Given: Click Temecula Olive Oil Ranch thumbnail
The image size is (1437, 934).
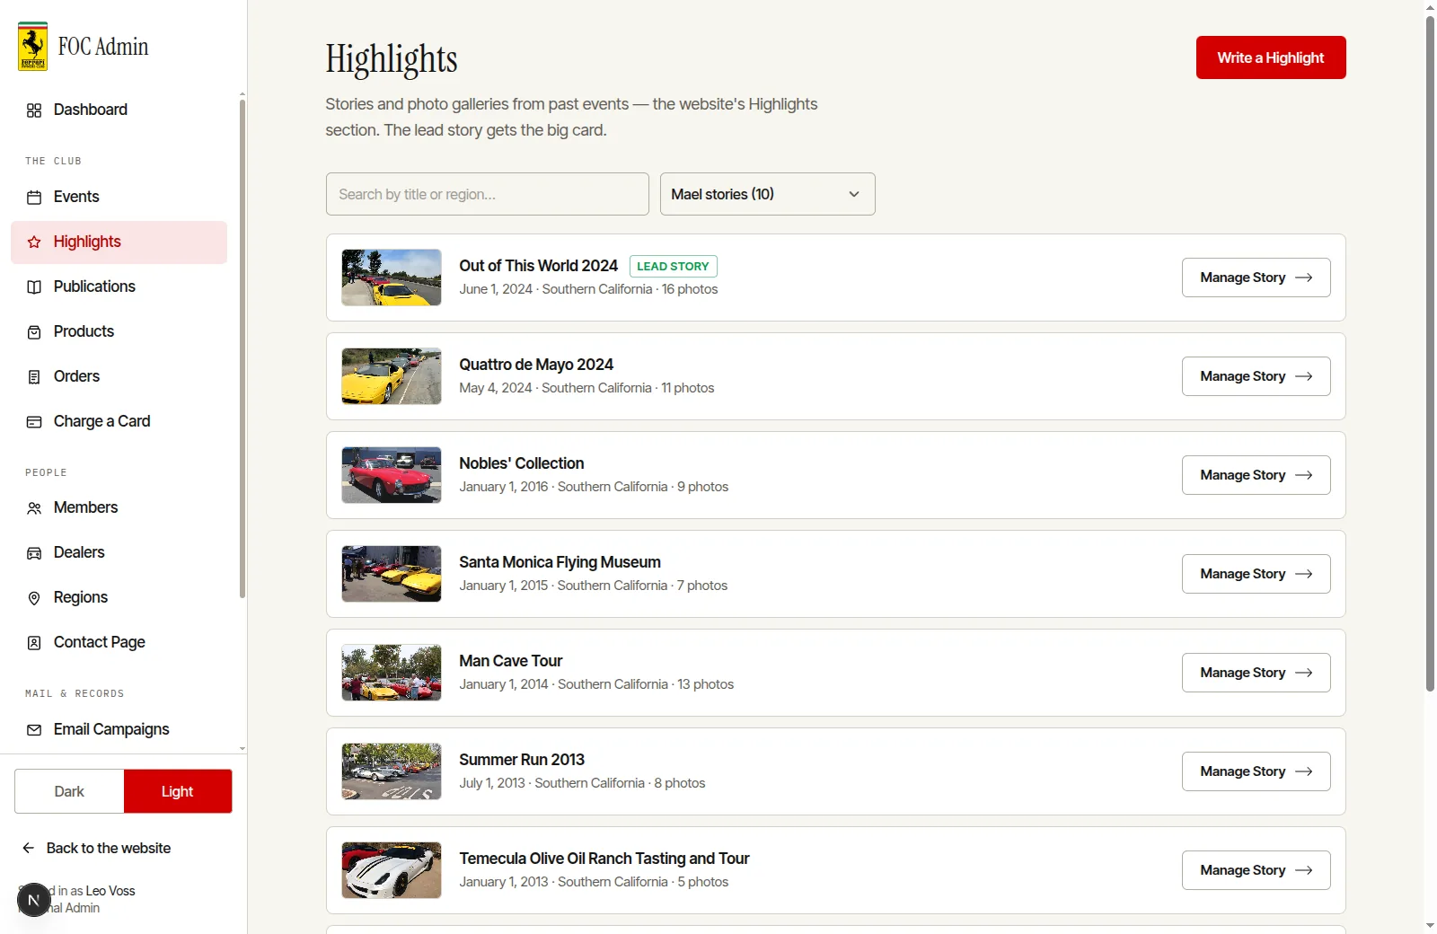Looking at the screenshot, I should (392, 870).
